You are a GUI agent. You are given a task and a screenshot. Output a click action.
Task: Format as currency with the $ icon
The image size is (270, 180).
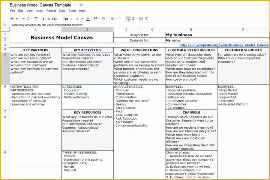[43, 19]
